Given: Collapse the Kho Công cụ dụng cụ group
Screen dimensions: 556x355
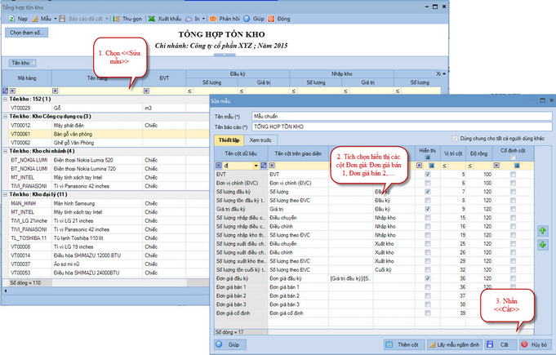Looking at the screenshot, I should tap(6, 116).
